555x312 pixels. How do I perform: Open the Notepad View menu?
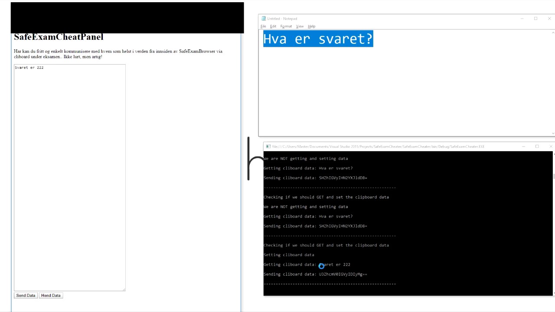(x=300, y=26)
